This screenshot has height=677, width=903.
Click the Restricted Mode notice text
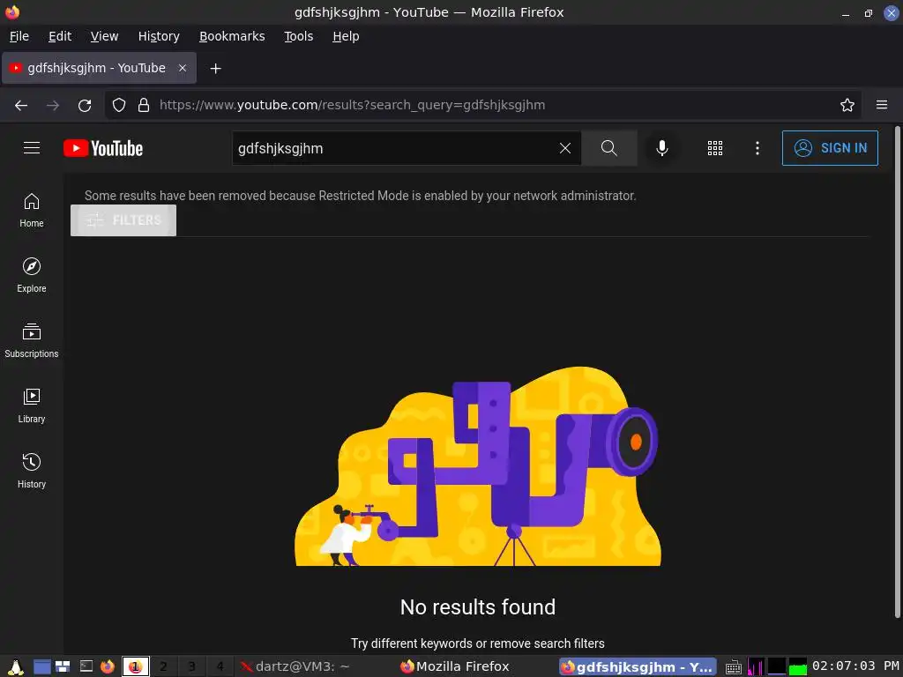click(360, 195)
